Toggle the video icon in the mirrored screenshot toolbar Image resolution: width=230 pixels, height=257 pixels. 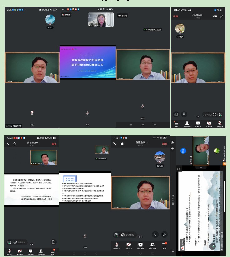tap(209, 124)
